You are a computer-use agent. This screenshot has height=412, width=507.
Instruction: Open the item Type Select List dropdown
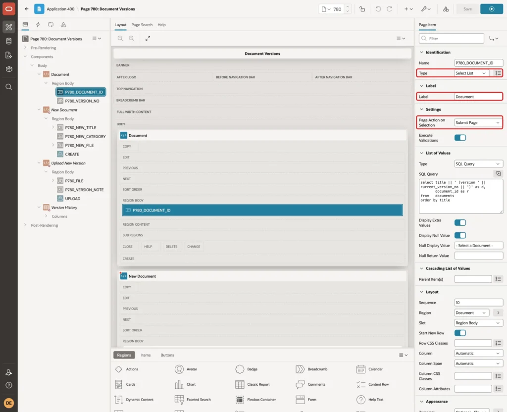[x=473, y=73]
